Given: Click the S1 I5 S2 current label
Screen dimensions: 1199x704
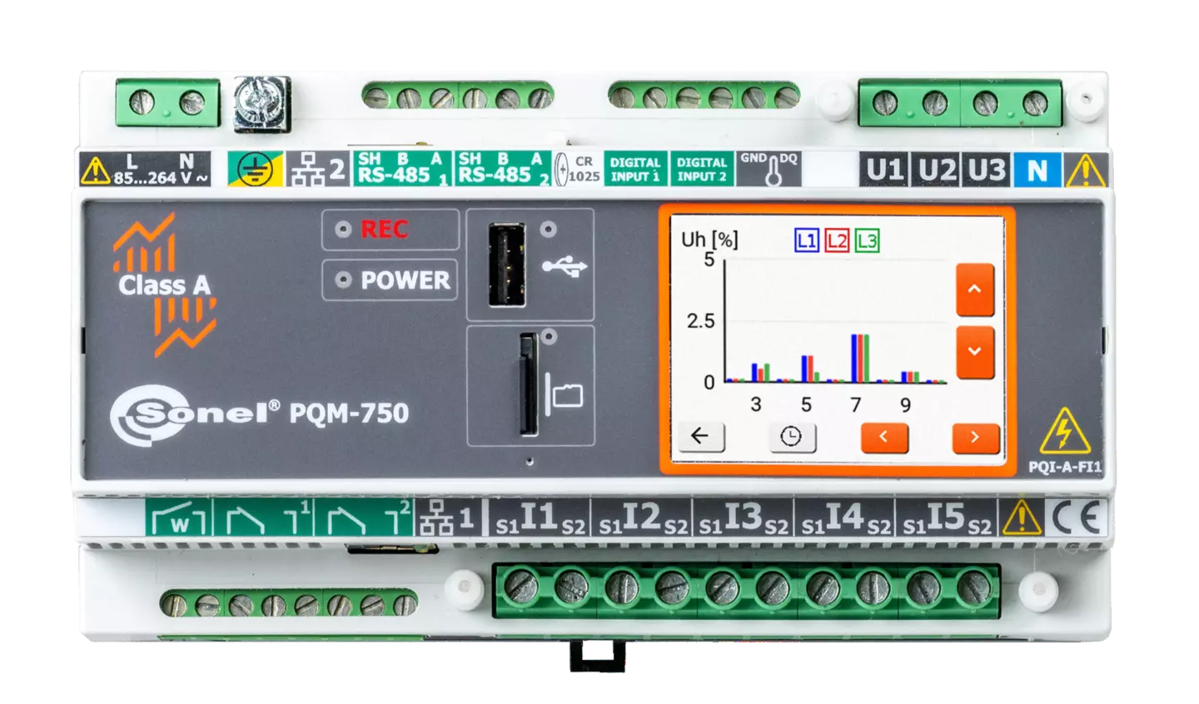Looking at the screenshot, I should (x=947, y=518).
